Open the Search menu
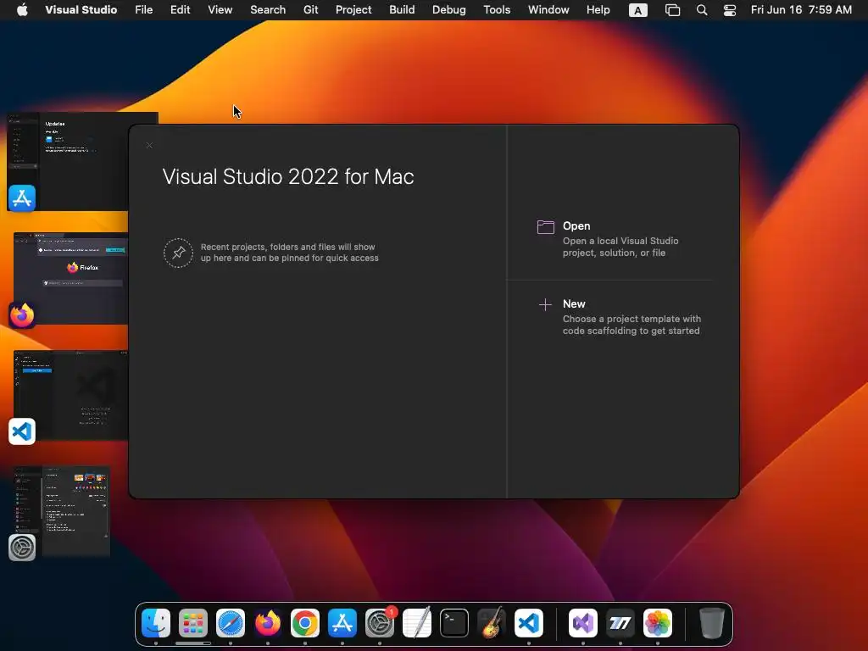Screen dimensions: 868x651 click(x=268, y=9)
